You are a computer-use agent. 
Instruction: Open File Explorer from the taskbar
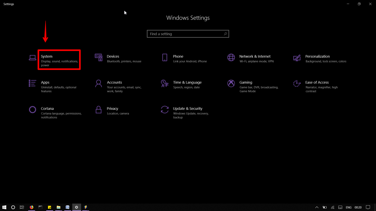coord(58,207)
